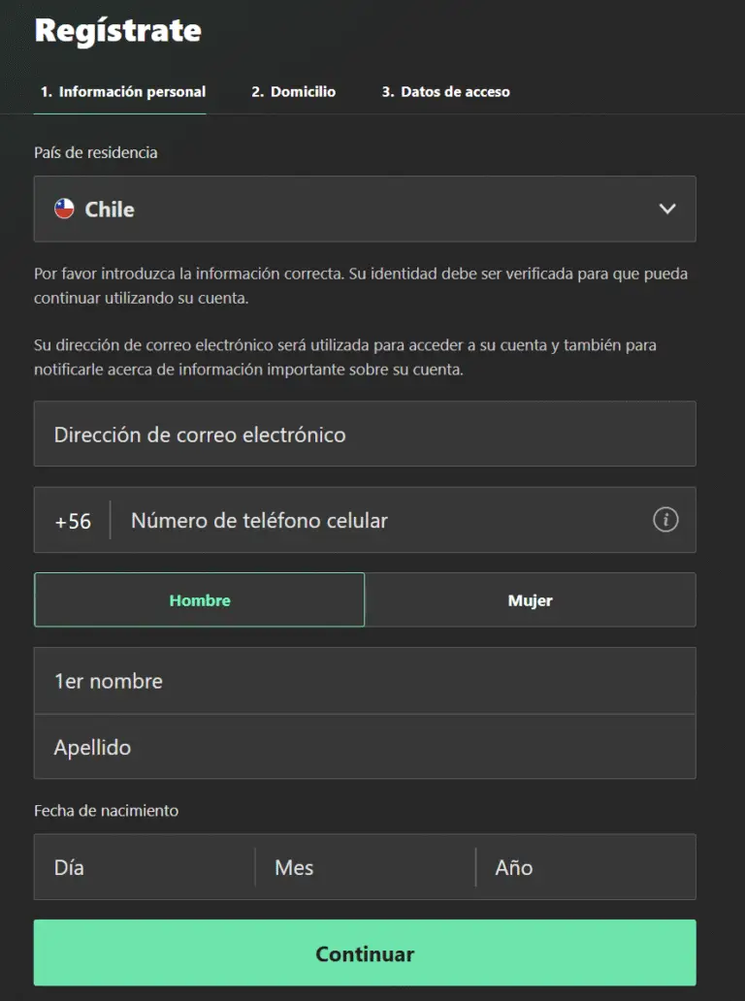Open the País de residencia dropdown showing Chile
The width and height of the screenshot is (745, 1001).
click(x=364, y=209)
